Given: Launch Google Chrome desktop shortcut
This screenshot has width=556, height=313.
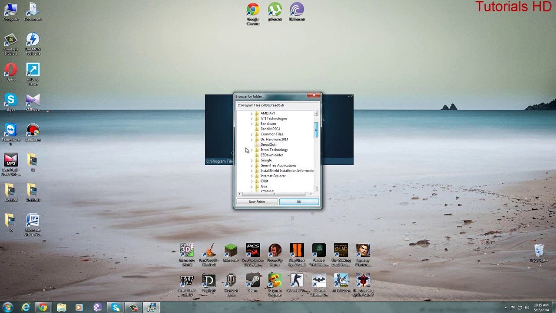Looking at the screenshot, I should tap(253, 14).
